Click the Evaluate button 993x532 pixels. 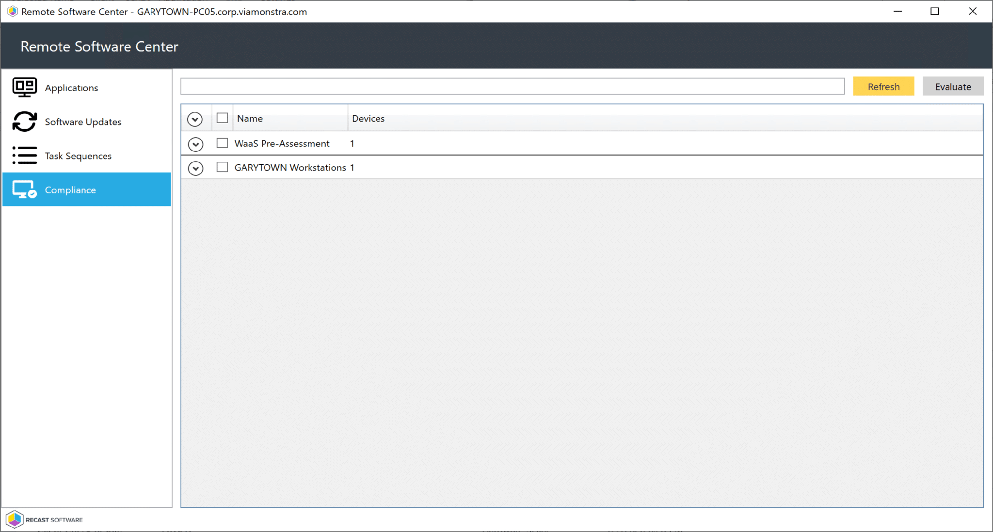tap(953, 86)
